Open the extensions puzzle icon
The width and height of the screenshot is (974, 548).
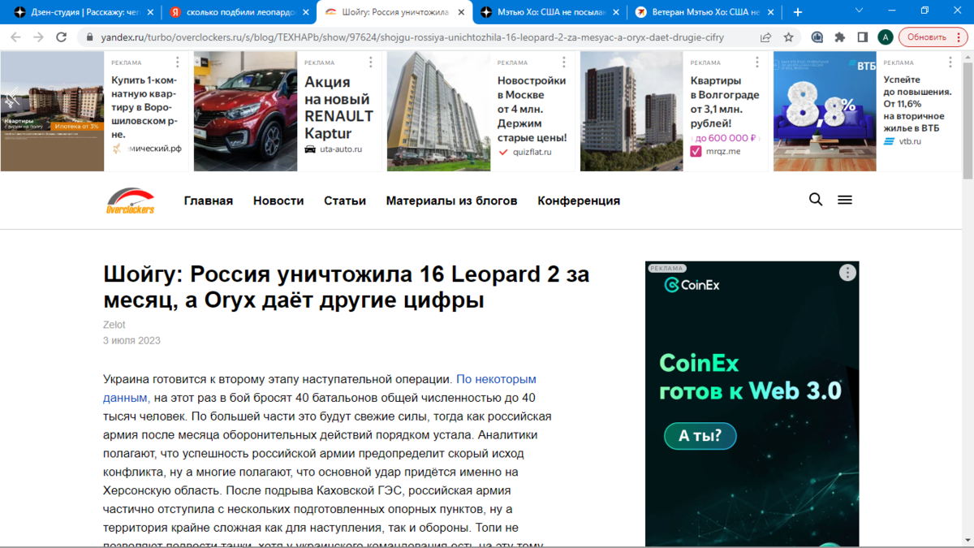(840, 37)
